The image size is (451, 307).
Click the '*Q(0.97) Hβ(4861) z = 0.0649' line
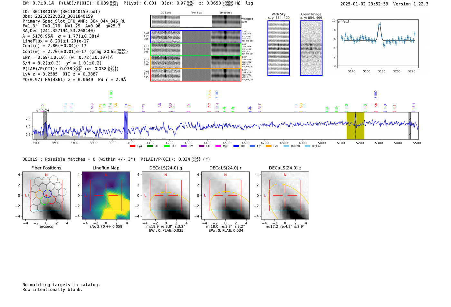[58, 80]
